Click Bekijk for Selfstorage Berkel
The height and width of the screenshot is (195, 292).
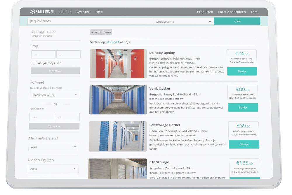244,144
